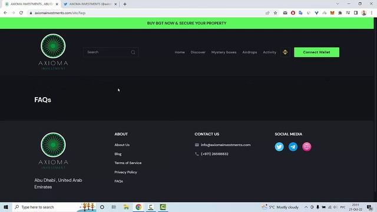
Task: Reload the page with refresh icon
Action: (21, 13)
